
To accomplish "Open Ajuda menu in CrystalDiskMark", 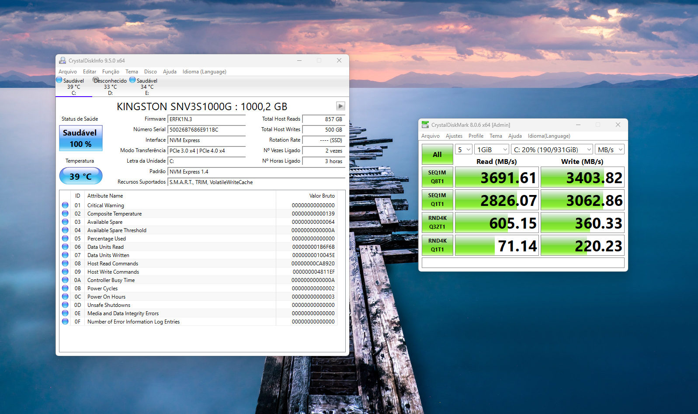I will [515, 136].
